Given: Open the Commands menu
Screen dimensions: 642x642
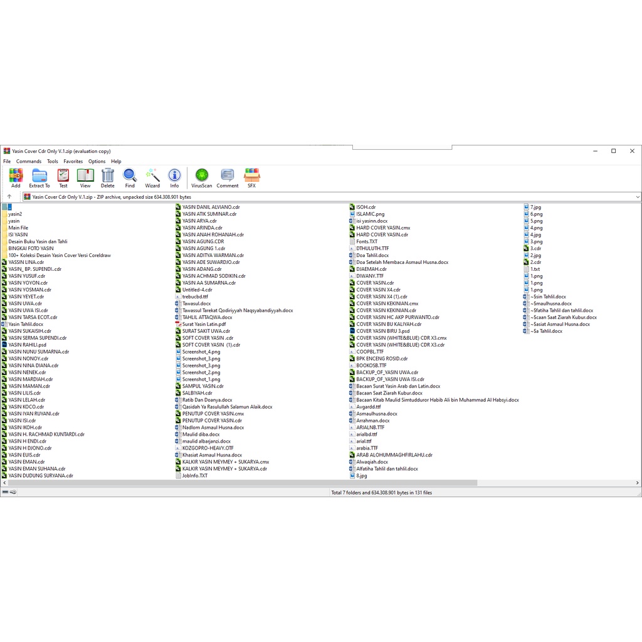Looking at the screenshot, I should pyautogui.click(x=29, y=161).
